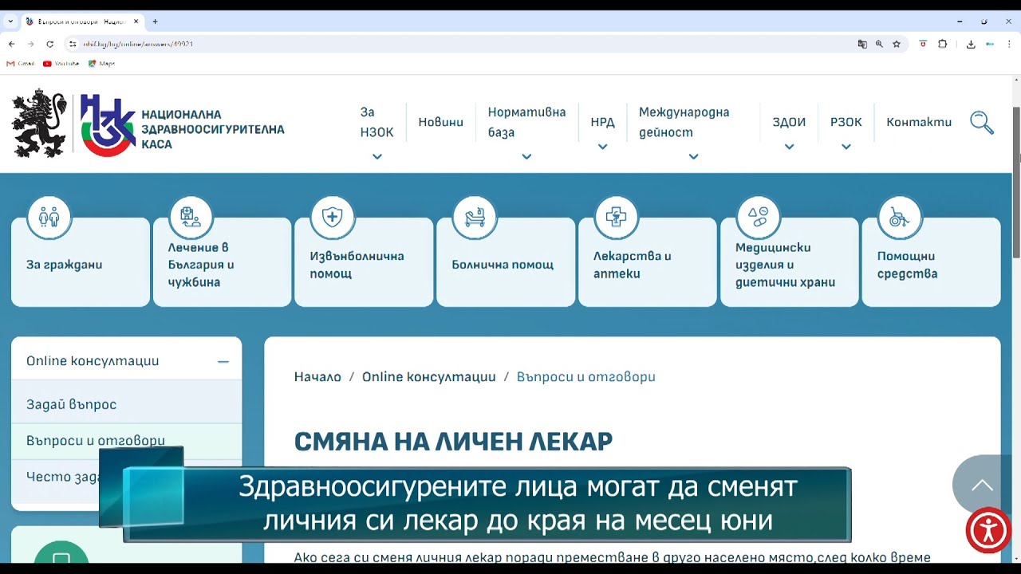
Task: Open the 'РЗОК' menu label
Action: click(x=846, y=122)
